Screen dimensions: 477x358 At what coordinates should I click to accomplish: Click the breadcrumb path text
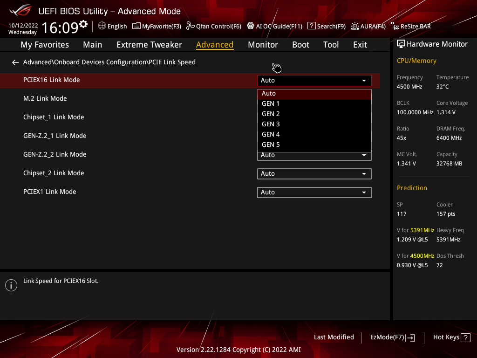click(109, 62)
